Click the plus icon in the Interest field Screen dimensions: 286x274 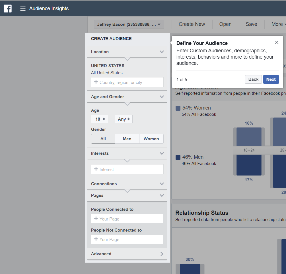coord(96,169)
